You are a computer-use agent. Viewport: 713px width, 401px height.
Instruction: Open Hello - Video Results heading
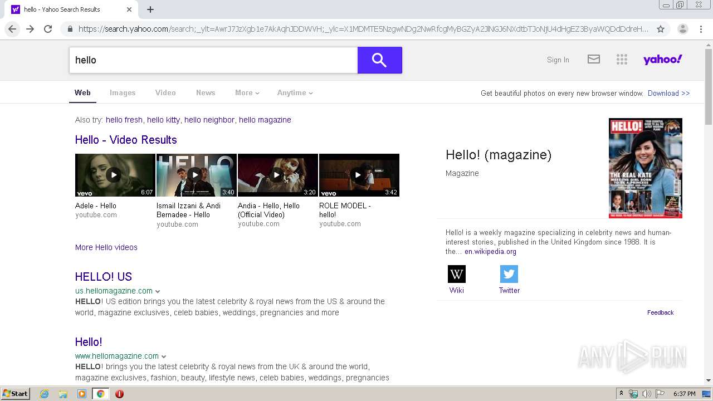click(126, 140)
